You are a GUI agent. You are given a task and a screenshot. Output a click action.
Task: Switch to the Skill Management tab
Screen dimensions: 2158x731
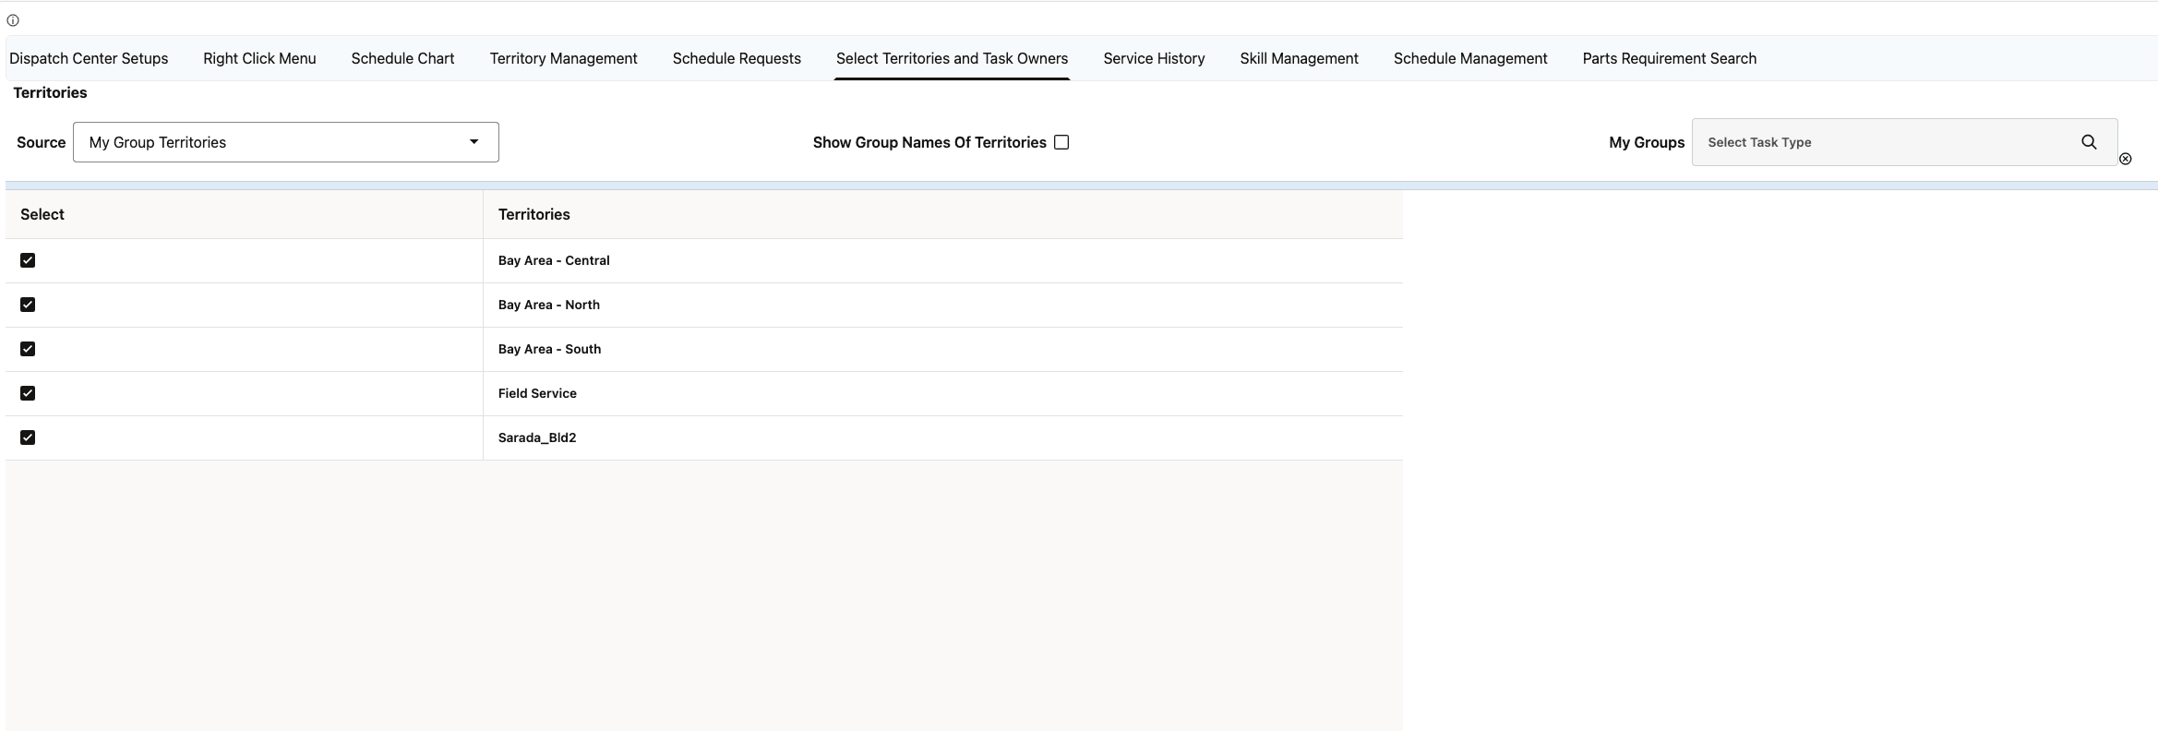click(1299, 58)
